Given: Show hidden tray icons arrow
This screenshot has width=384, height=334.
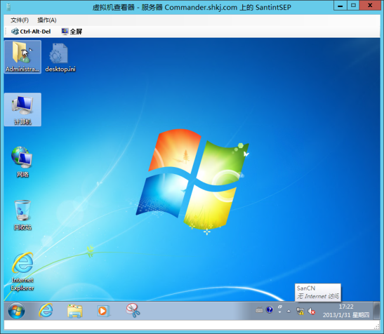Looking at the screenshot, I should click(x=289, y=311).
